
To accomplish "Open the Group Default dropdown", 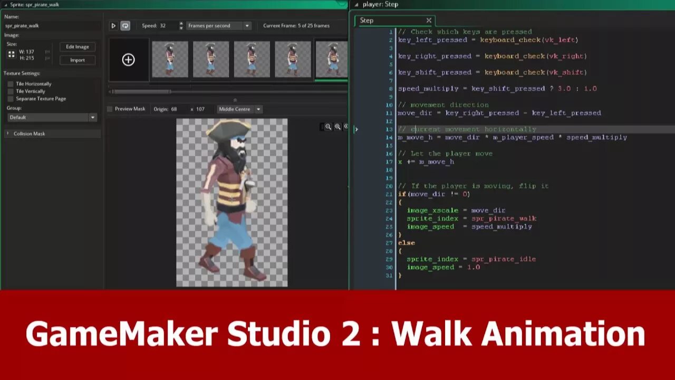I will (x=52, y=117).
